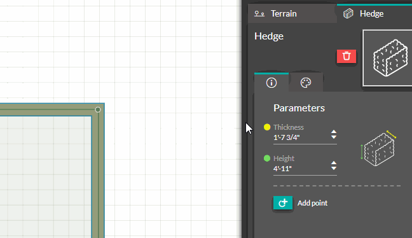Image resolution: width=412 pixels, height=238 pixels.
Task: Select the hedge top segment on canvas
Action: 48,109
